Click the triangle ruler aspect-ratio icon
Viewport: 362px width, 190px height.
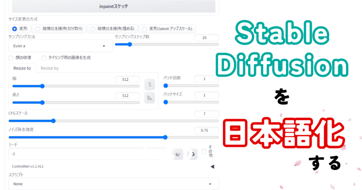(x=150, y=98)
